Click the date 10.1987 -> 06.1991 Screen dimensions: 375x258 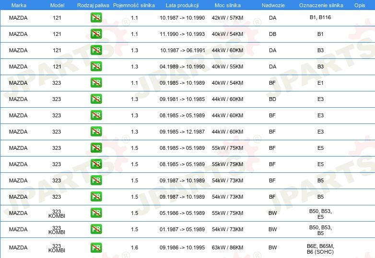click(x=183, y=50)
